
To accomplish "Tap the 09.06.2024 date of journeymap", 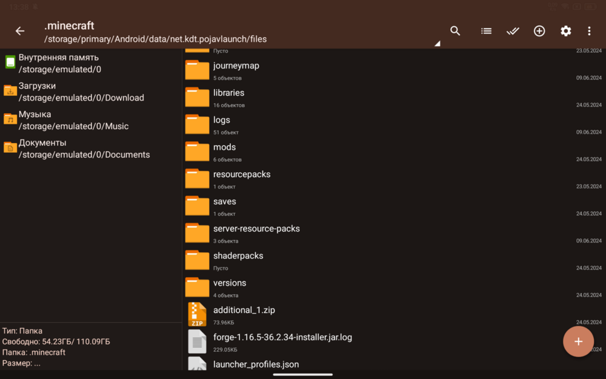I will (588, 78).
